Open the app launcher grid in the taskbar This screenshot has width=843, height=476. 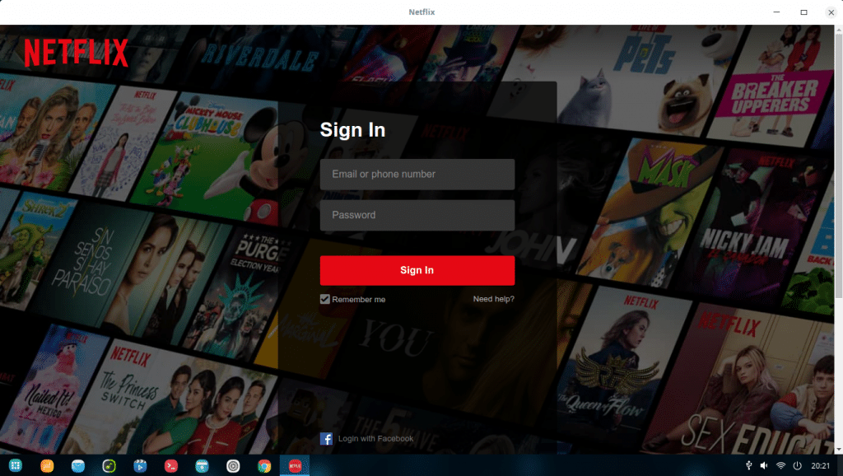(x=16, y=466)
